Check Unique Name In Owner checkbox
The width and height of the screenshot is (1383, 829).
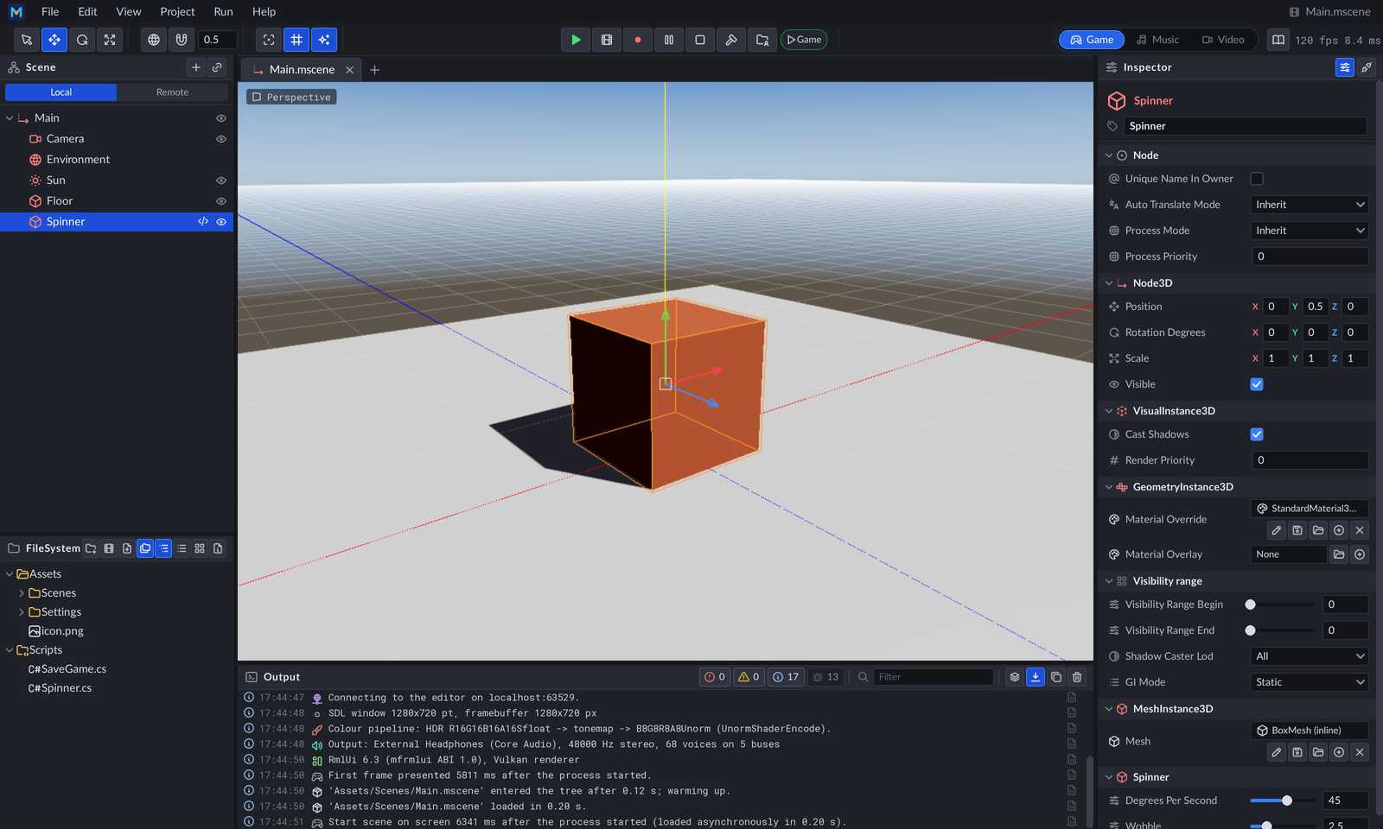pos(1257,179)
